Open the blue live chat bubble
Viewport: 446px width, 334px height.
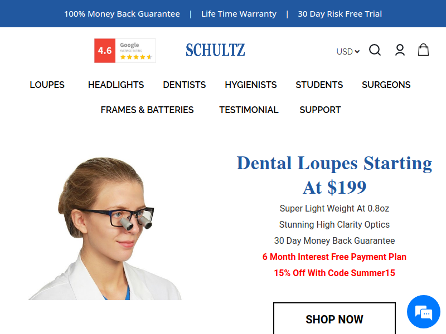424,312
